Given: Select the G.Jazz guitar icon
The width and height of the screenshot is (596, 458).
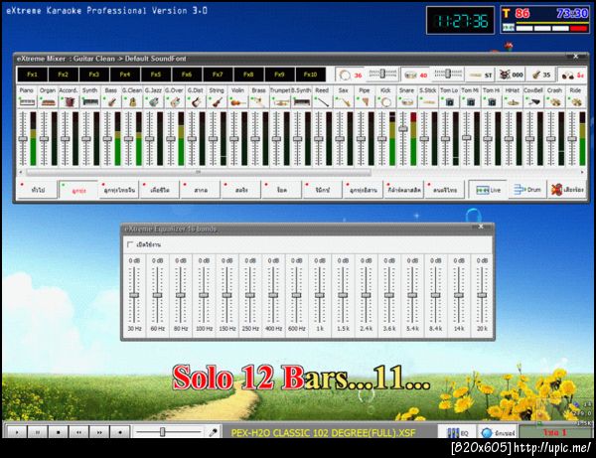Looking at the screenshot, I should 154,101.
